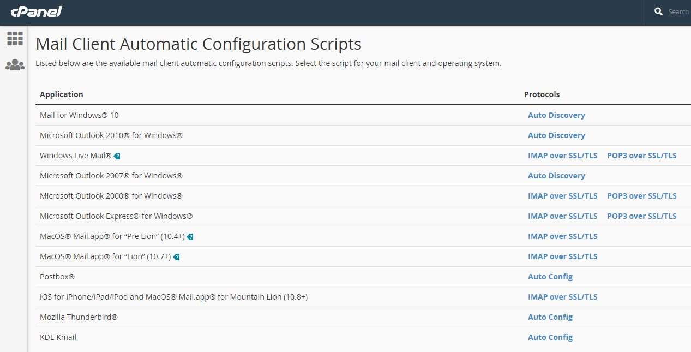Click the Microsoft Outlook 2007 for Windows text

(111, 176)
